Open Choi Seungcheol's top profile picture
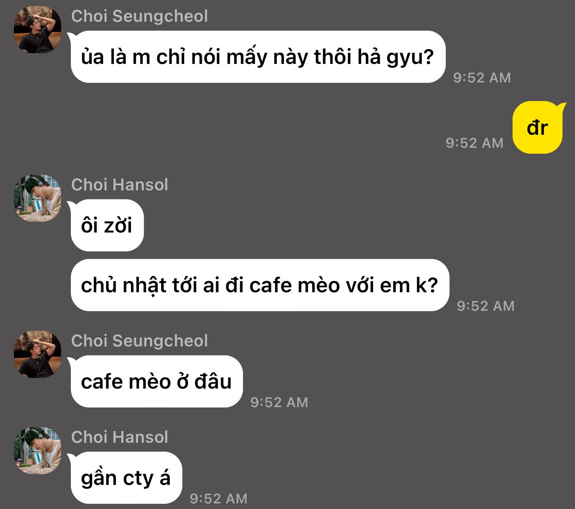The image size is (575, 509). coord(37,30)
